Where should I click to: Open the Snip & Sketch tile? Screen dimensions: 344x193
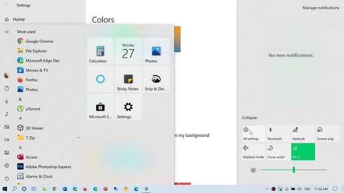tap(156, 79)
